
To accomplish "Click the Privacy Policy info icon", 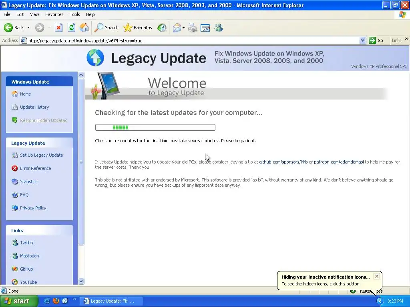I will pyautogui.click(x=15, y=208).
